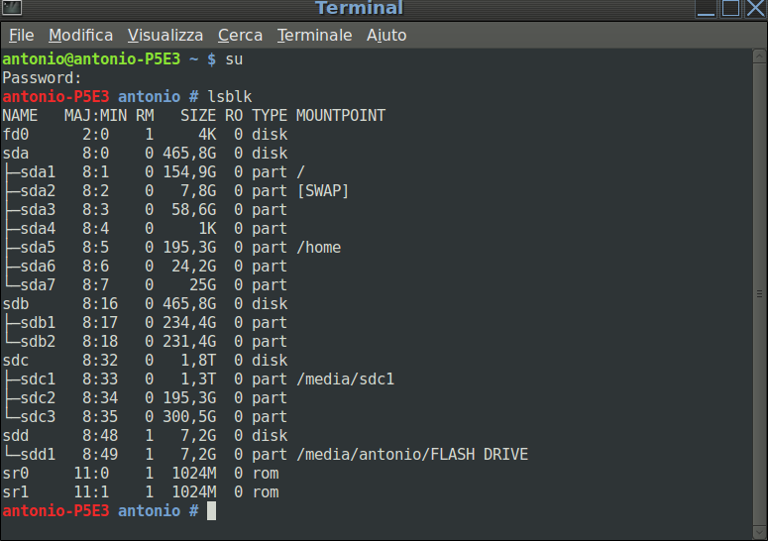Open the File menu
768x541 pixels.
click(21, 35)
